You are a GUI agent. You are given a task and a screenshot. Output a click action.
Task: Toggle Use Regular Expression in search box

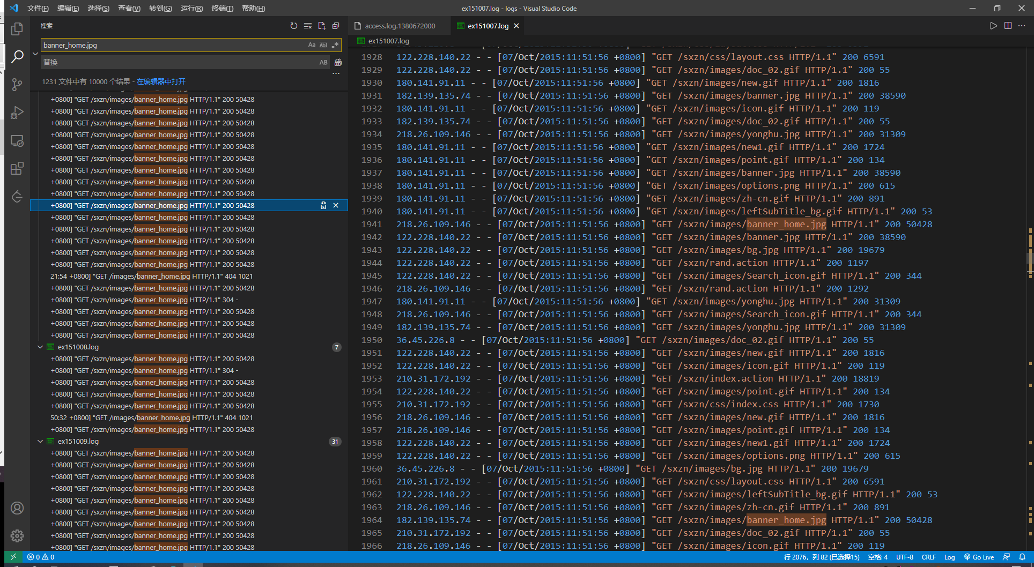pos(335,45)
